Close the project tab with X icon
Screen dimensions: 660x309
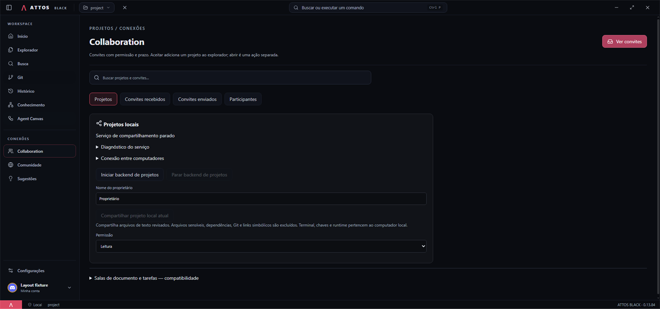125,8
